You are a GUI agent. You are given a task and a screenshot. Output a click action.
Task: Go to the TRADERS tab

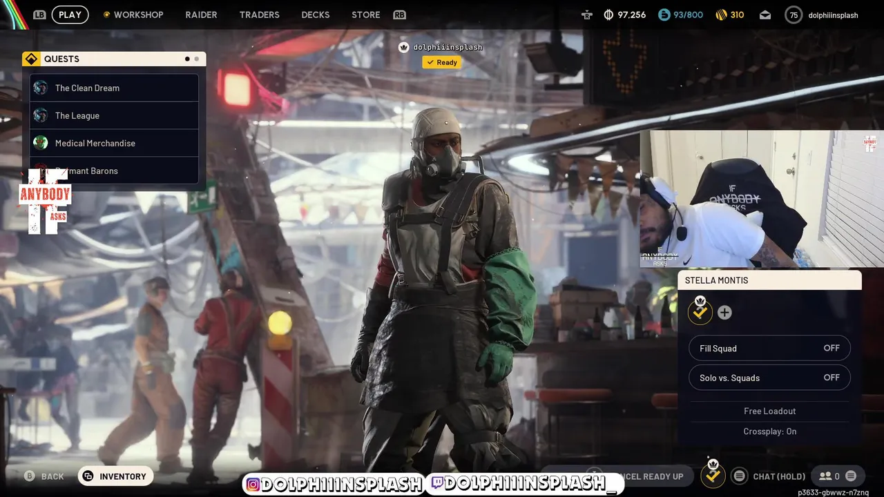point(259,14)
